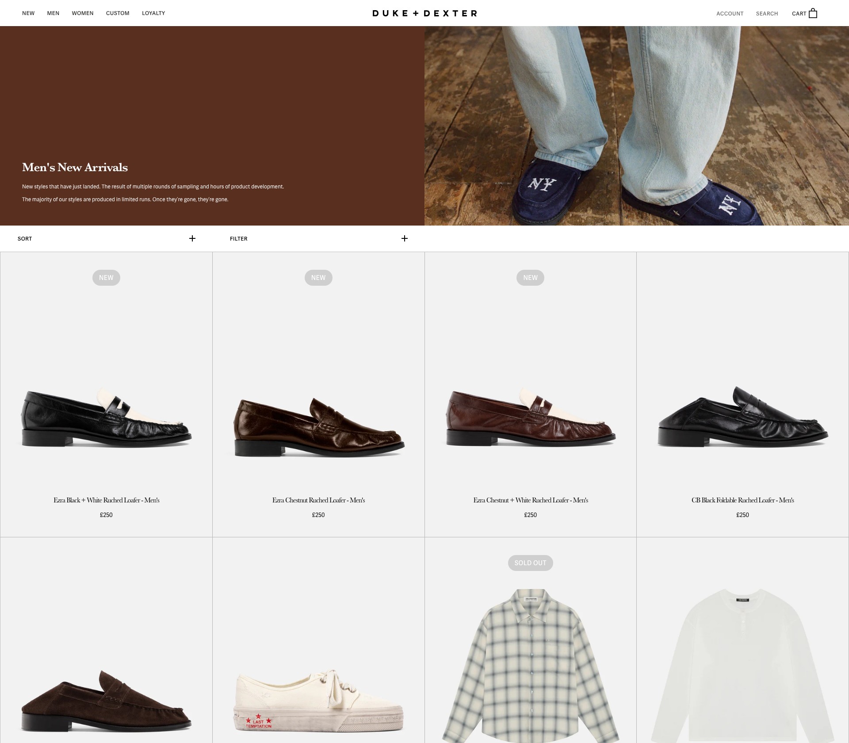Screen dimensions: 849x743
Task: Open the shopping cart bag icon
Action: (x=813, y=13)
